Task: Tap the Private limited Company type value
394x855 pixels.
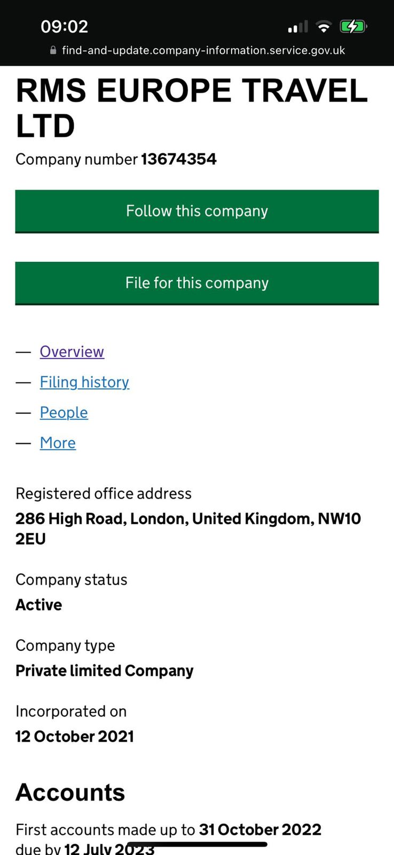Action: tap(104, 671)
